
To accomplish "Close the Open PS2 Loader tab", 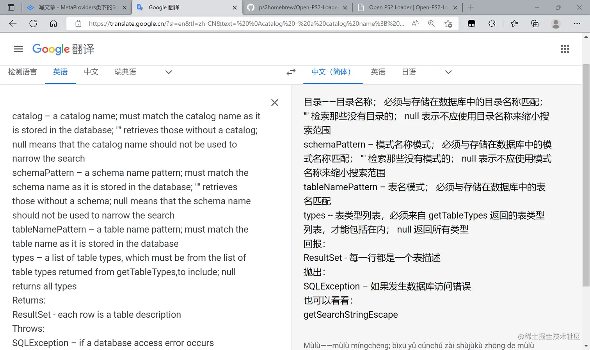I will pyautogui.click(x=455, y=7).
